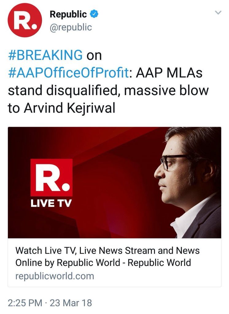The height and width of the screenshot is (314, 229).
Task: Open the Watch Live TV card headline
Action: click(x=108, y=256)
